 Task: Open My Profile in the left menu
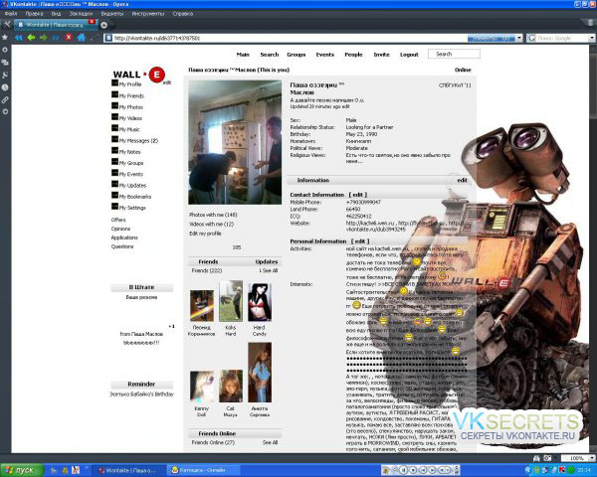130,84
